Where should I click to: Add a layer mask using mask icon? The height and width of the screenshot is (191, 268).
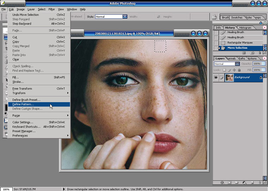coord(230,183)
